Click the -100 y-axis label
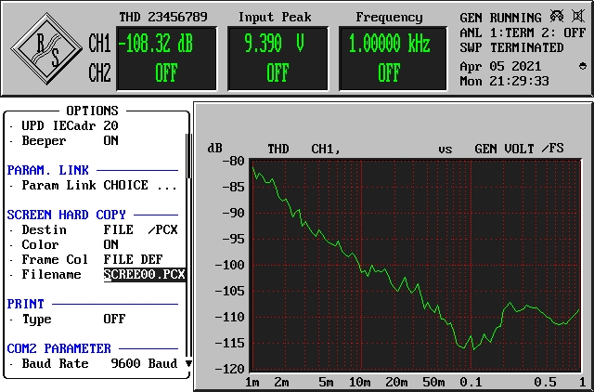 pos(230,265)
